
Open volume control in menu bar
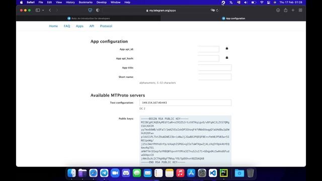point(246,3)
